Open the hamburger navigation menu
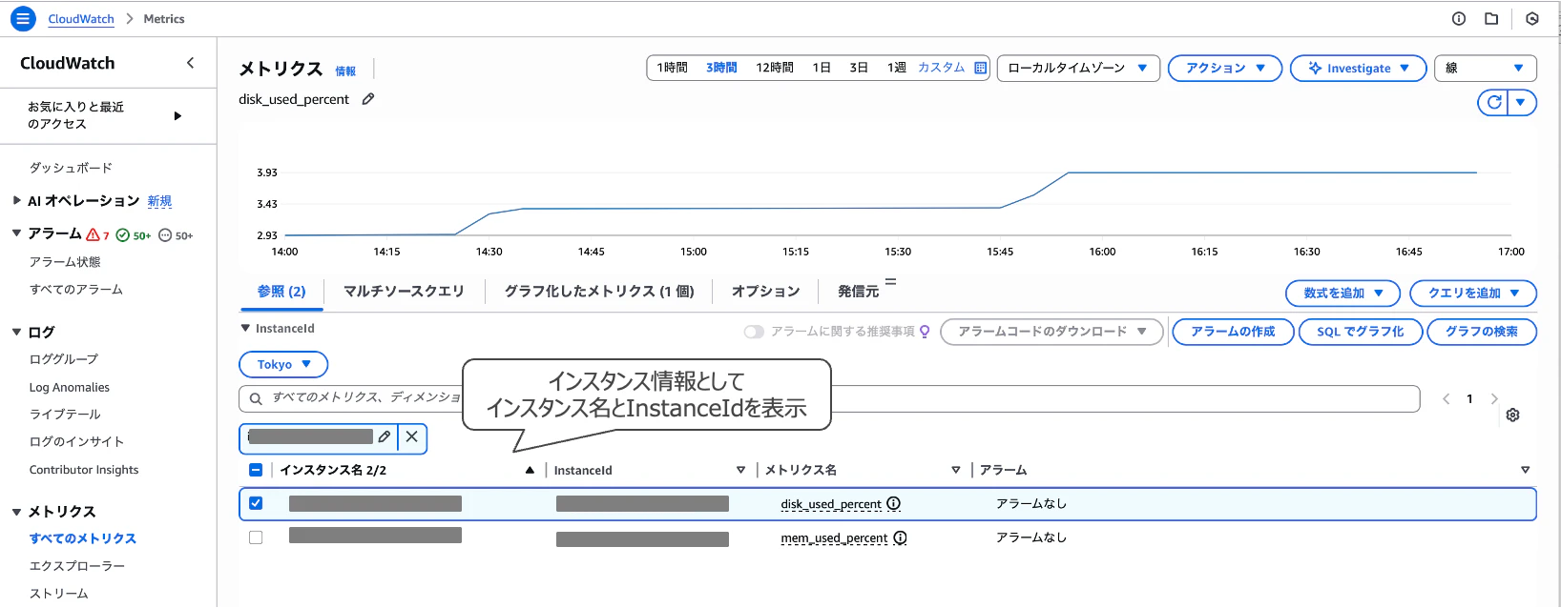The image size is (1561, 608). (23, 18)
